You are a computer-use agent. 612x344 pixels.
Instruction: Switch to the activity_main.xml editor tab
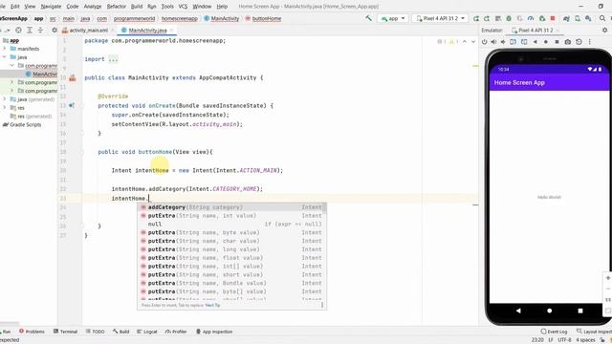[88, 30]
